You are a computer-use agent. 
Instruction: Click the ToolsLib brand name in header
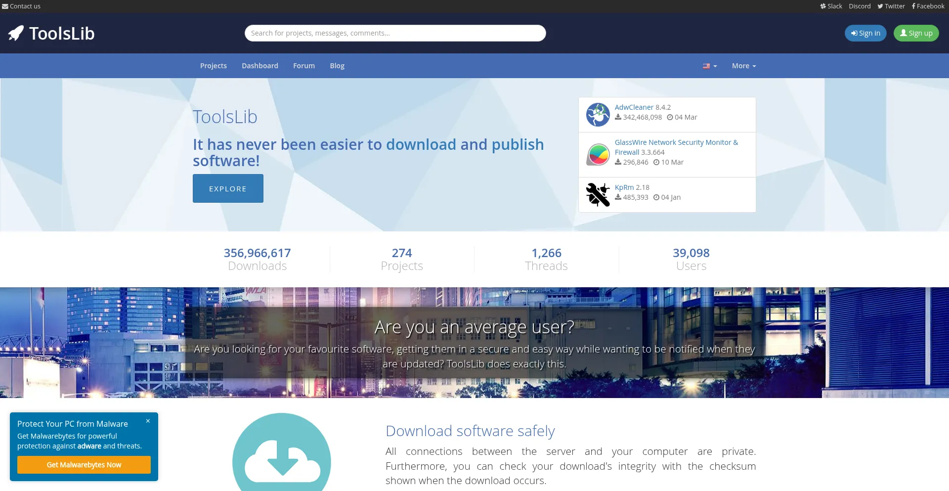[62, 33]
